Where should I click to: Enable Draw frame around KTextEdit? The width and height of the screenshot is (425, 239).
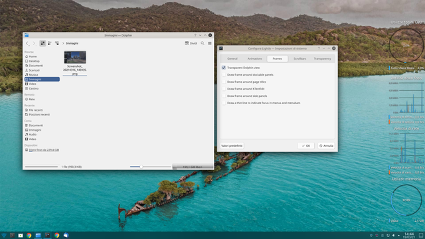coord(224,88)
